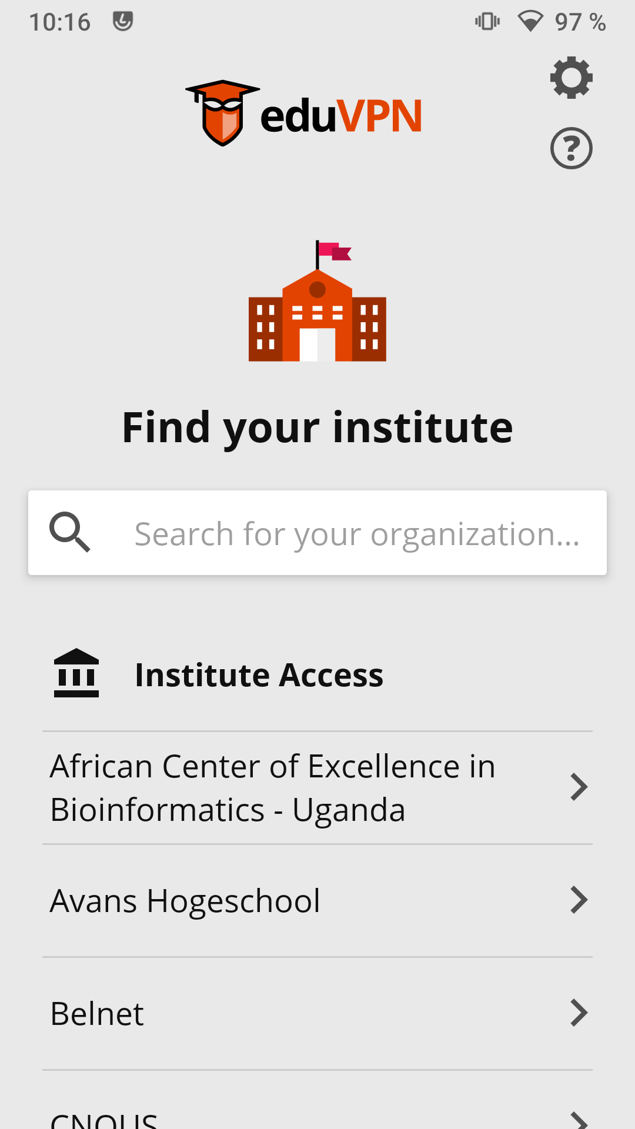
Task: Tap the help question mark icon
Action: [x=571, y=148]
